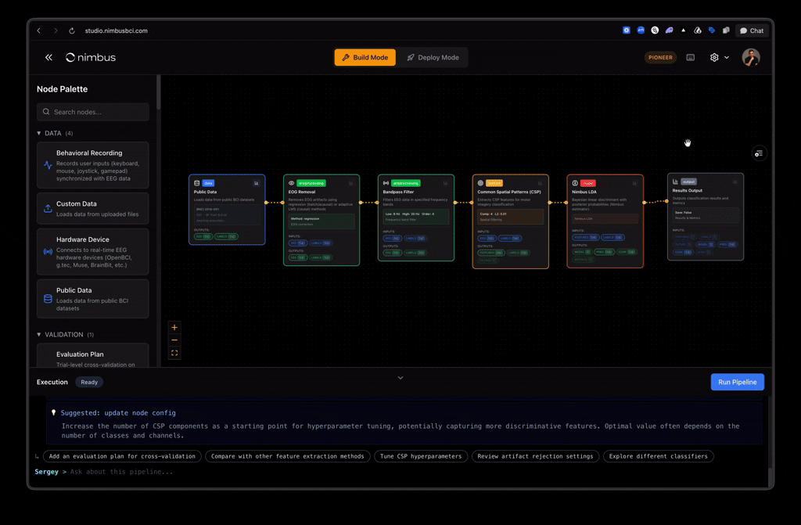Screen dimensions: 801x525
Task: Select Public Data palette node
Action: pyautogui.click(x=93, y=299)
